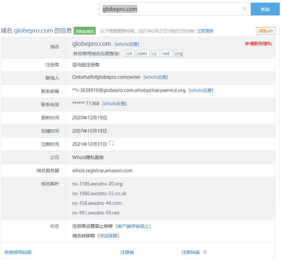Open the 传送周期 status link
This screenshot has height=259, width=282.
tap(109, 236)
